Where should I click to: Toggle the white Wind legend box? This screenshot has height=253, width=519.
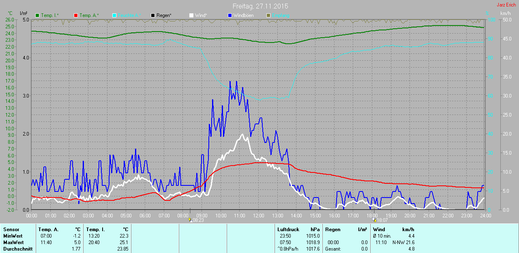pyautogui.click(x=191, y=15)
